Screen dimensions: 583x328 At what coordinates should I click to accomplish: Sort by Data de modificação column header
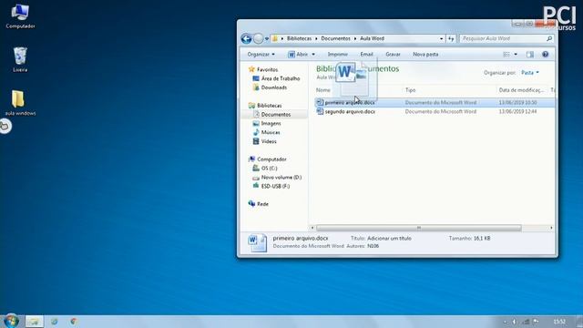click(x=521, y=90)
